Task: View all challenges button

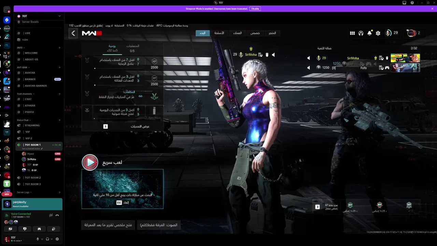Action: 122,126
